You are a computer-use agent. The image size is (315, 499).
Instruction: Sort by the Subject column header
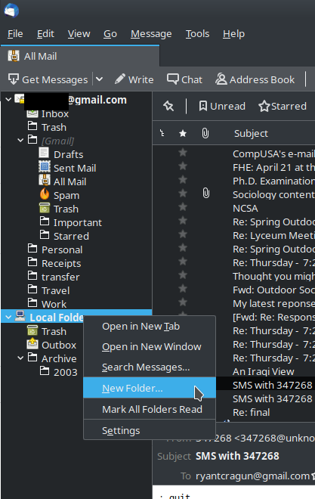click(251, 133)
